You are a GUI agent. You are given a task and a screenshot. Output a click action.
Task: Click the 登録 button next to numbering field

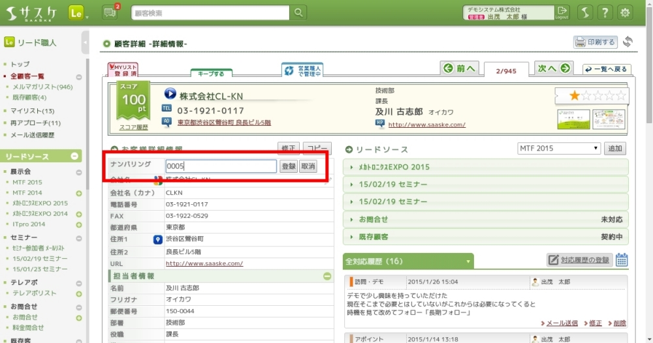[x=288, y=166]
